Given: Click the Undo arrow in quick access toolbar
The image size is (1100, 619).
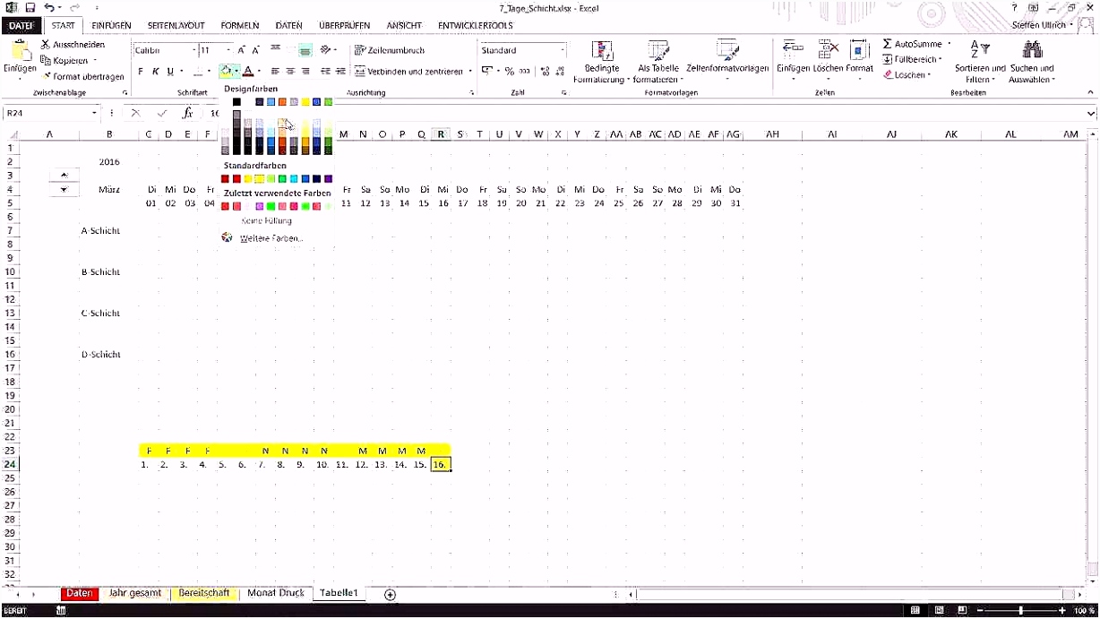Looking at the screenshot, I should [48, 7].
